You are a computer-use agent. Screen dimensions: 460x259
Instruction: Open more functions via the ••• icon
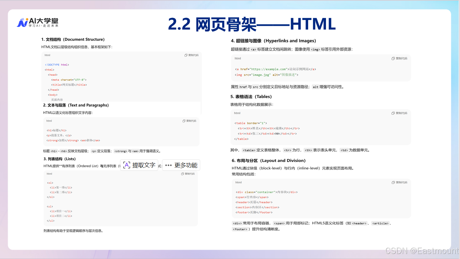[168, 165]
